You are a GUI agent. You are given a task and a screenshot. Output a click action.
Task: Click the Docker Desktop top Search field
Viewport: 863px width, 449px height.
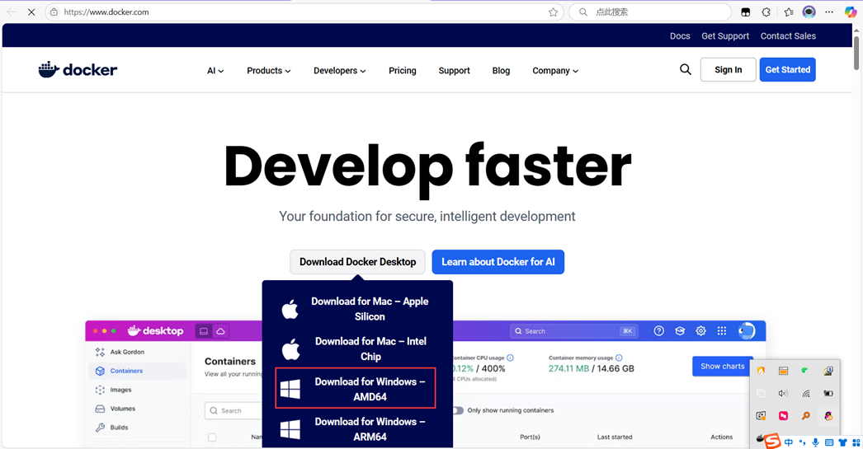point(573,331)
